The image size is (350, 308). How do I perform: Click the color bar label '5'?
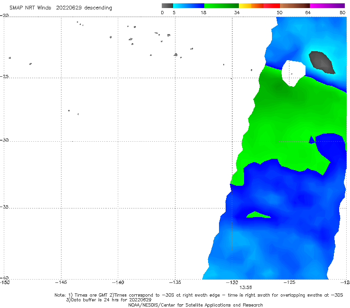pyautogui.click(x=174, y=12)
